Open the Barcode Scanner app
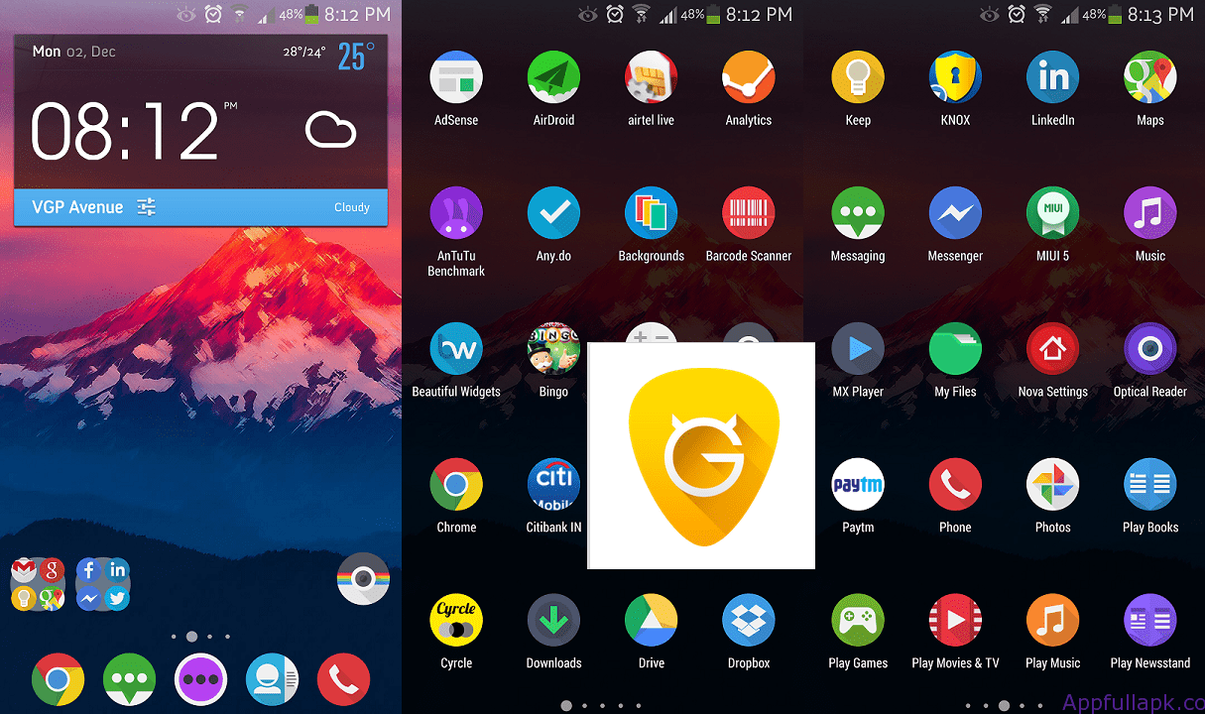The image size is (1205, 714). pos(748,212)
